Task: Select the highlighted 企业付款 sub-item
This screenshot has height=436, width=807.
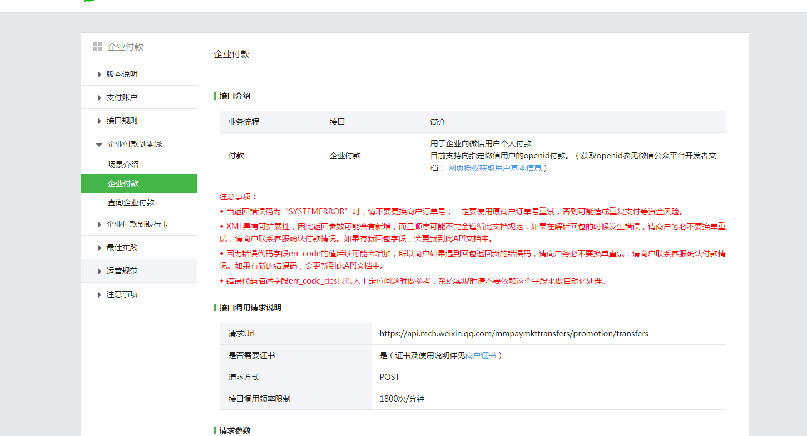Action: [x=139, y=184]
